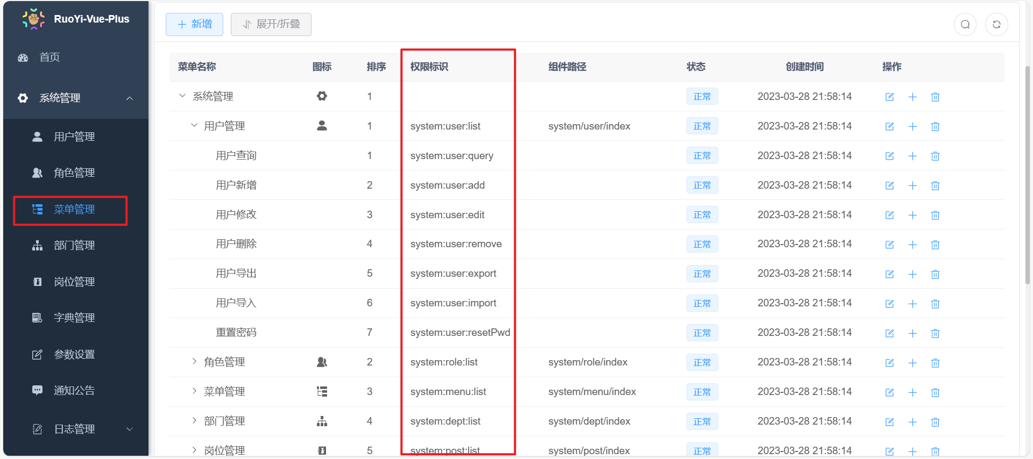Click plus icon in 用户修改 row
Screen dimensions: 1033x459
(x=912, y=215)
